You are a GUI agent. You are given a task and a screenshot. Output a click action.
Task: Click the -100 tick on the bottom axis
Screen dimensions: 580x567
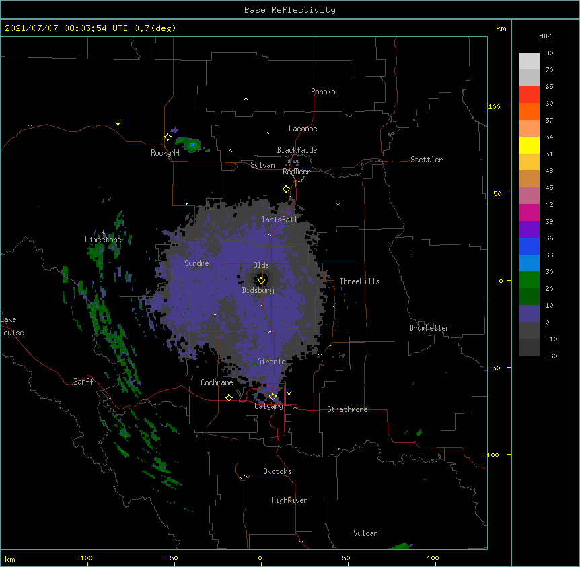point(84,558)
